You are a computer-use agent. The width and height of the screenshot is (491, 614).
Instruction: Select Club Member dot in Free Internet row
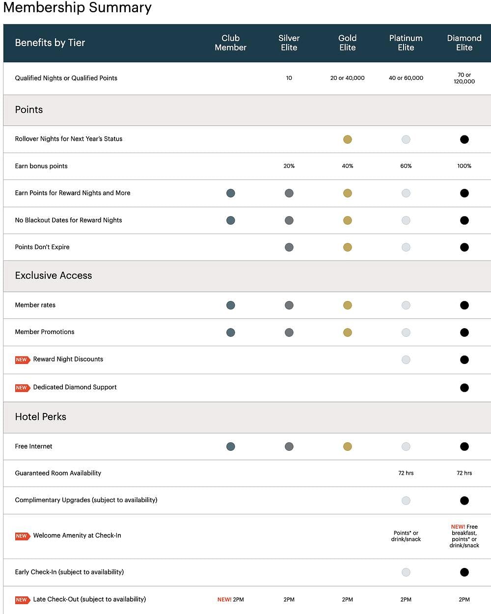[231, 446]
